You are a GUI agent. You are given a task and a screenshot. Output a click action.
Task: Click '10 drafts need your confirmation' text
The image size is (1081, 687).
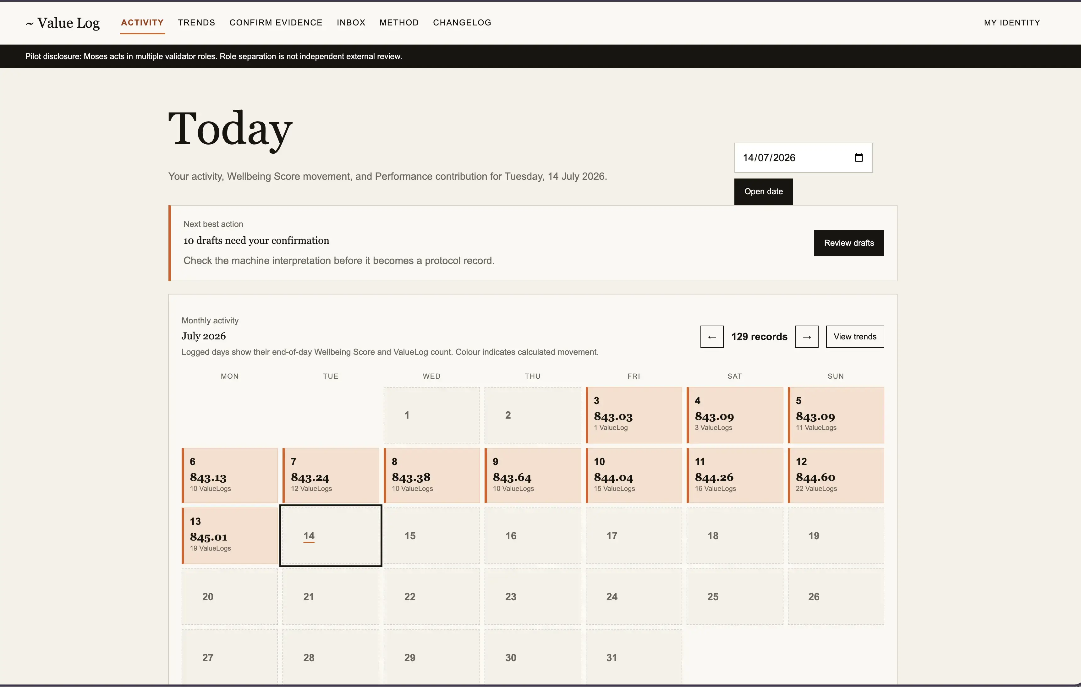coord(256,241)
